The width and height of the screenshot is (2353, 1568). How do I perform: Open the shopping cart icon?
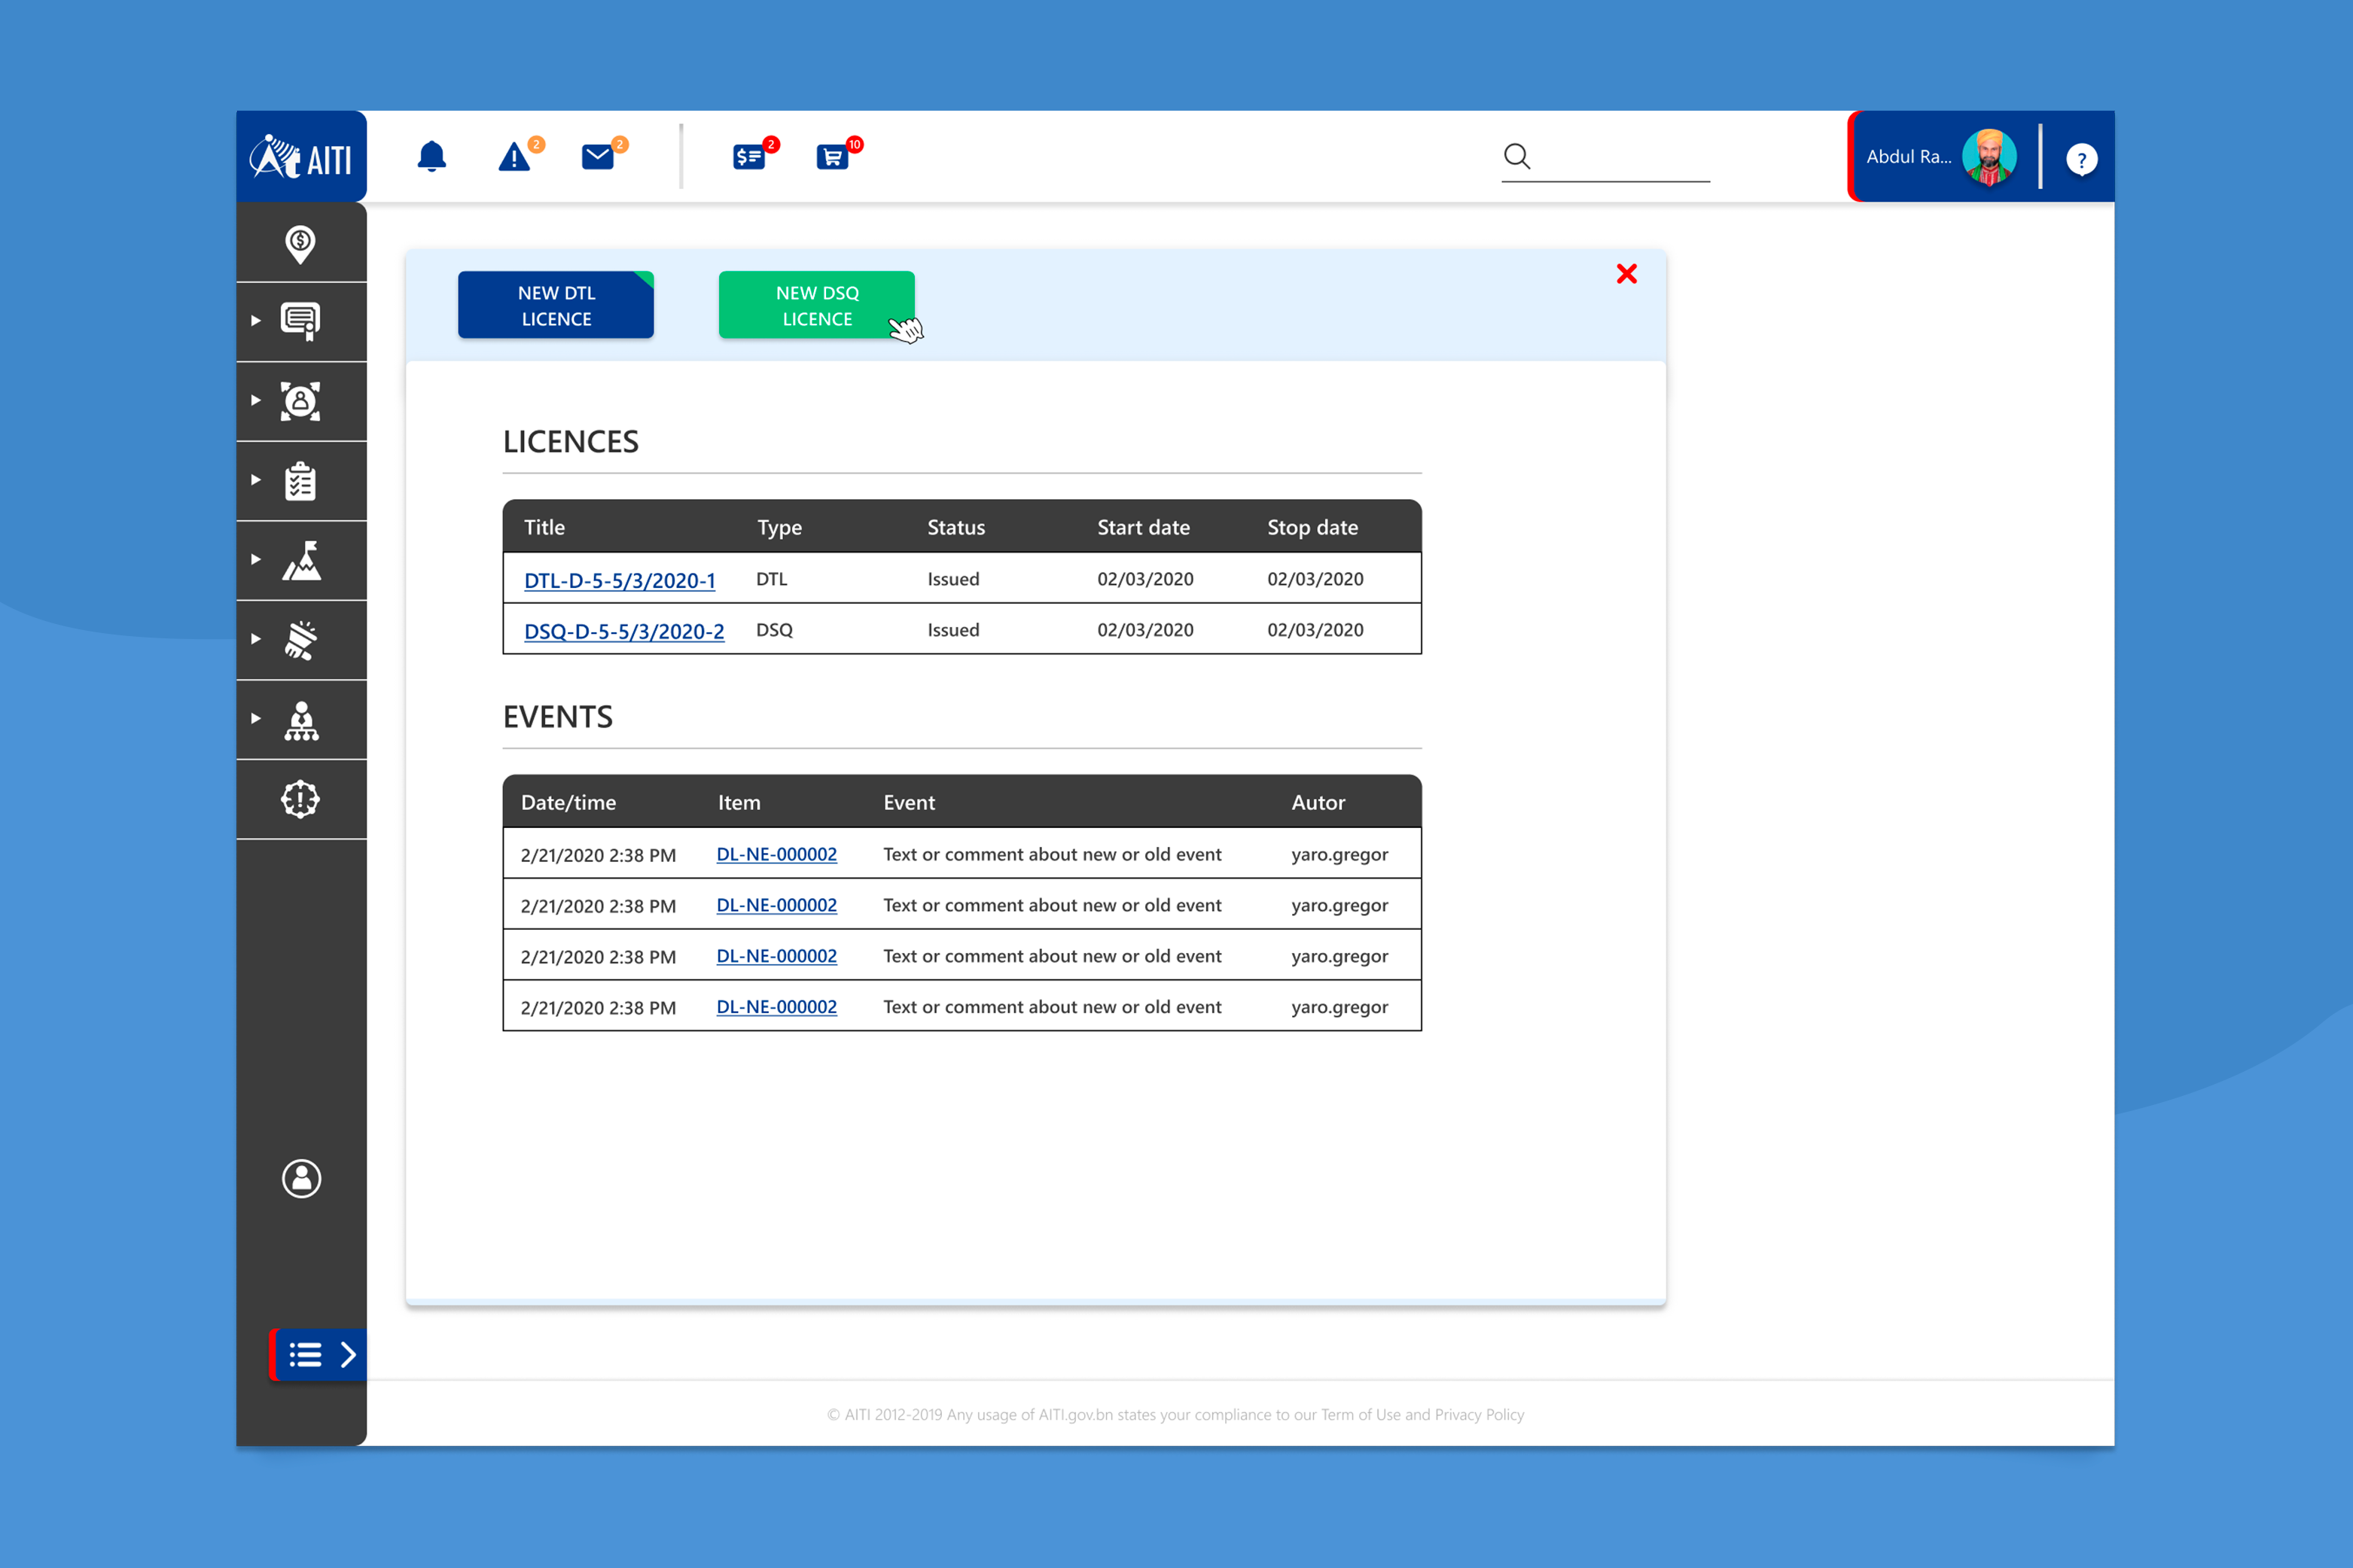(x=833, y=157)
